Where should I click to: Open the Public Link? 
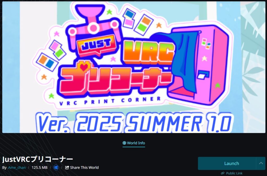click(x=232, y=173)
